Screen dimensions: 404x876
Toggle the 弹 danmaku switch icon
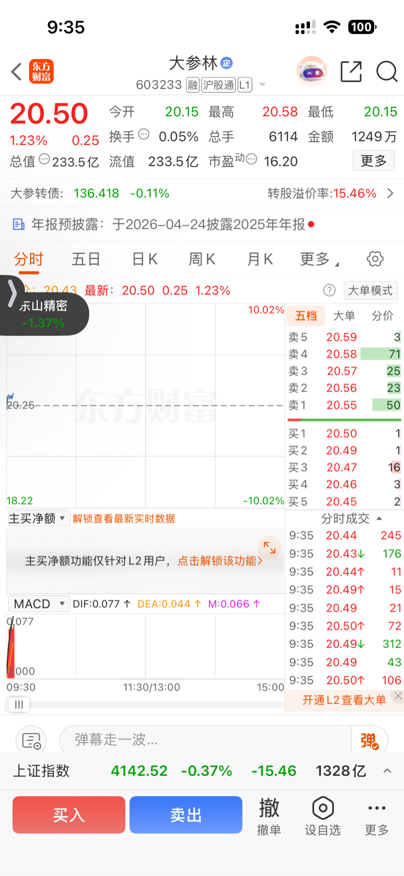pyautogui.click(x=370, y=741)
